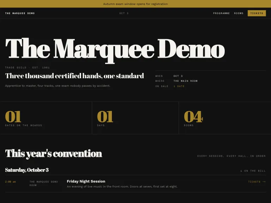Viewport: 271px width, 203px height.
Task: Click The Main Room location value
Action: (186, 81)
